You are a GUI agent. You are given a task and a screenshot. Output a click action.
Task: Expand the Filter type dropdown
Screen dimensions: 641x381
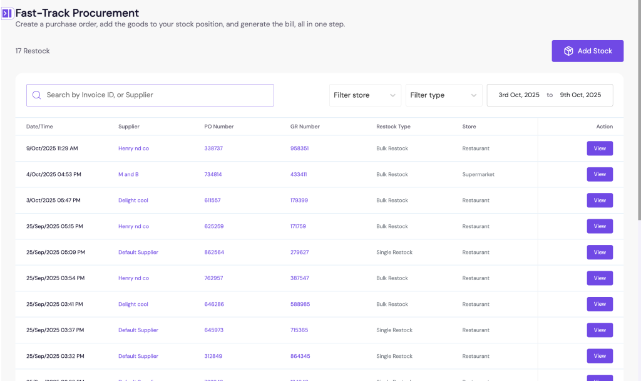pos(443,95)
